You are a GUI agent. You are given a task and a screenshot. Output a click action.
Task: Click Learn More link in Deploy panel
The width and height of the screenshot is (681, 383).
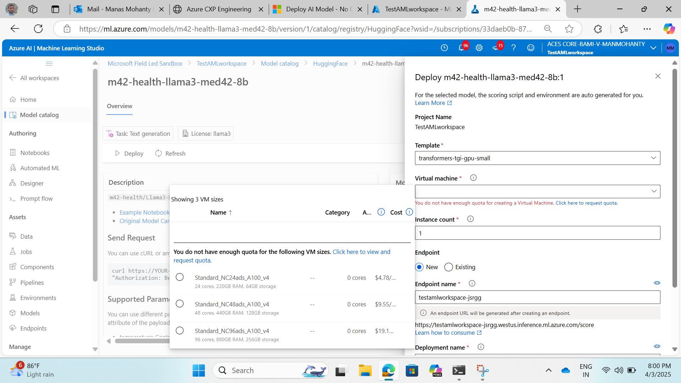pos(433,103)
